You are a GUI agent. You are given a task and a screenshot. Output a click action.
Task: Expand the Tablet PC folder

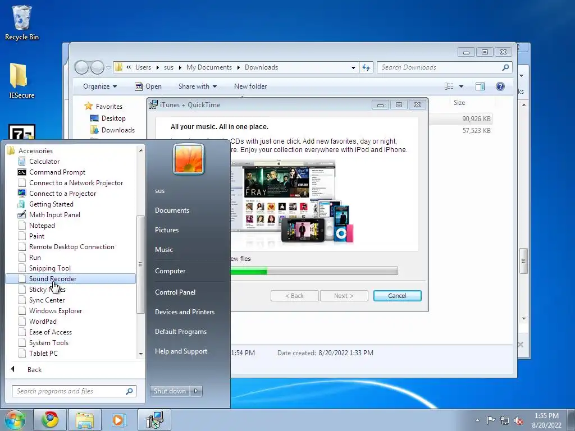click(43, 353)
